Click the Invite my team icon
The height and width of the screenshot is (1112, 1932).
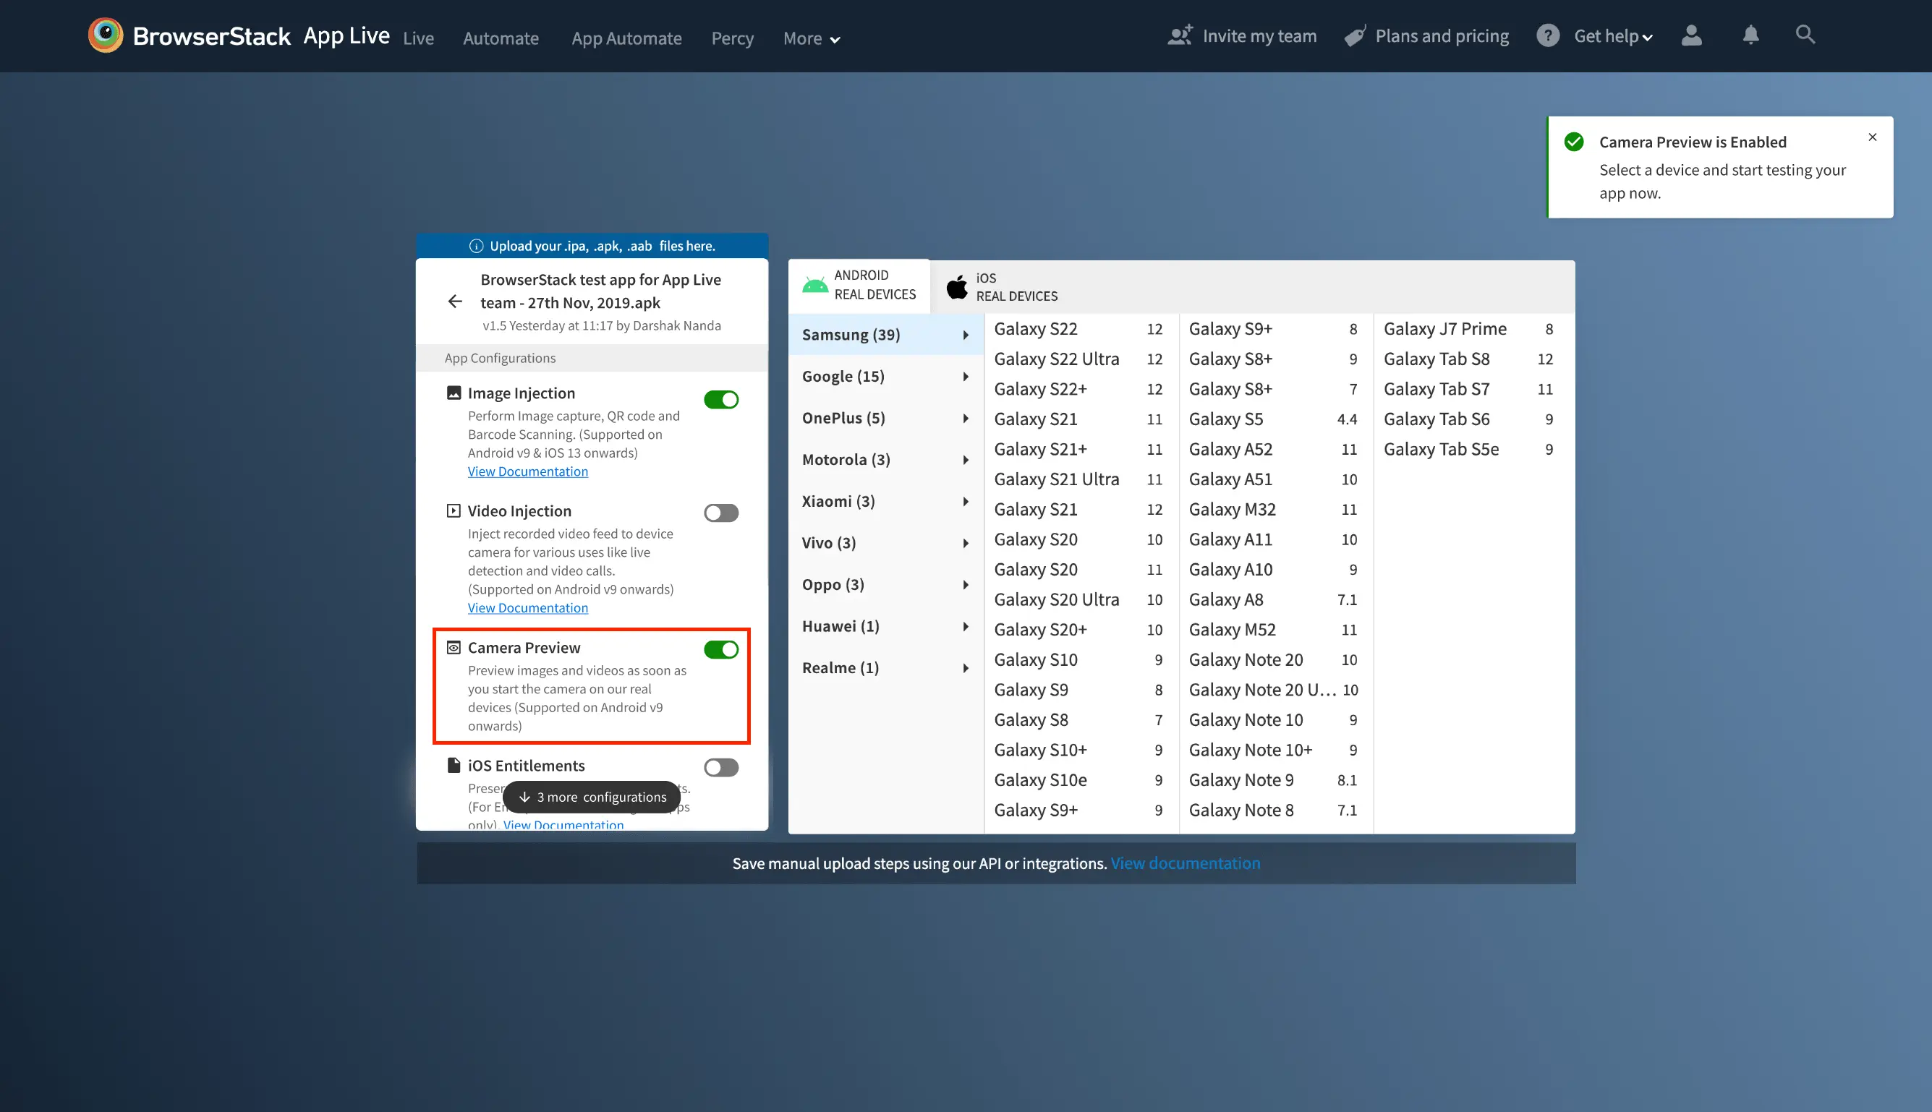coord(1180,36)
